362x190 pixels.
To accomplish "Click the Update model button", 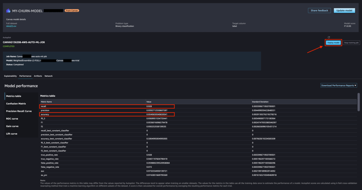I will 344,10.
